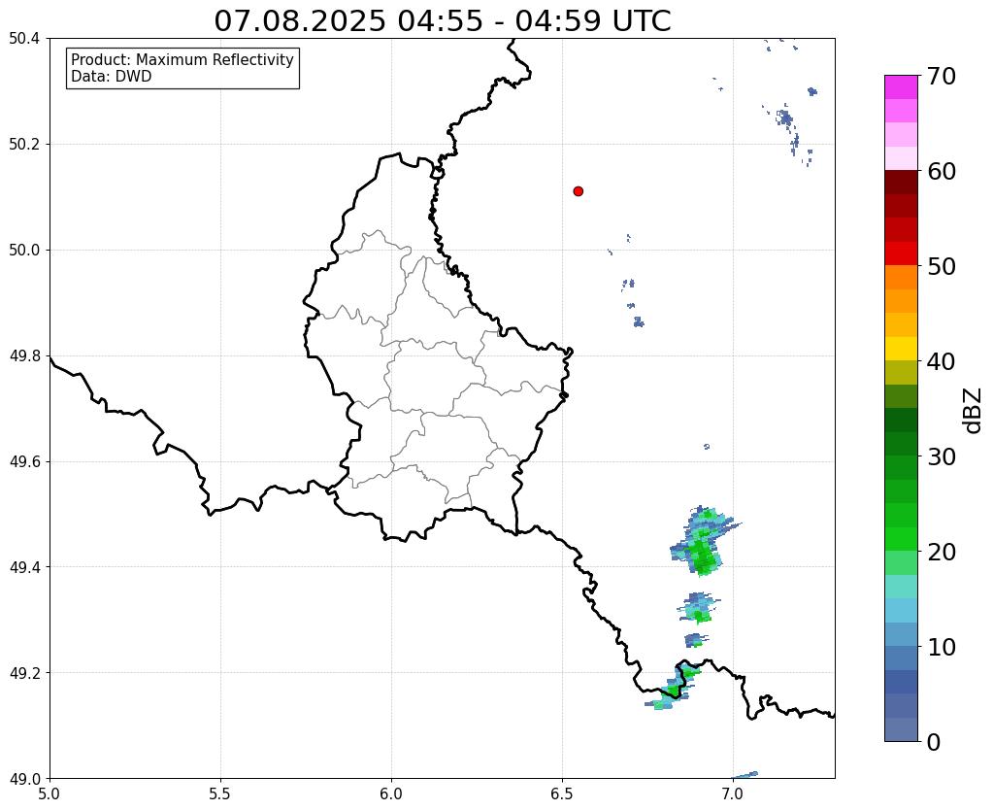
Task: Pick the dark maroon band just below 60
Action: pos(901,183)
